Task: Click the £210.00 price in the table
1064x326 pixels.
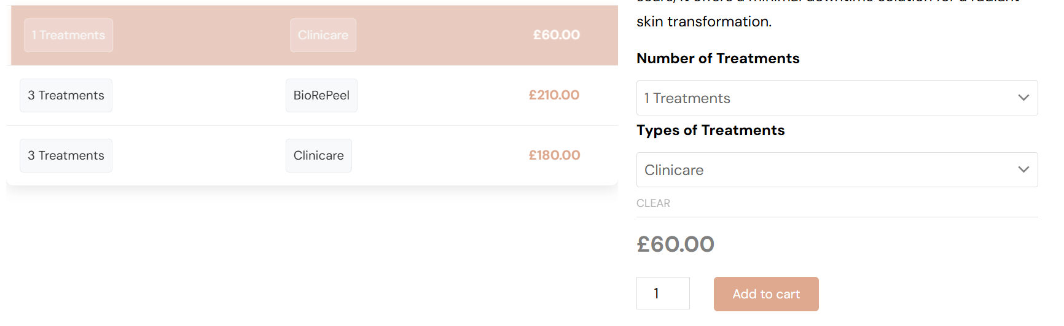Action: pos(554,95)
